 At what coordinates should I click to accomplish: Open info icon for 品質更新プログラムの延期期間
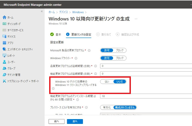click(95, 66)
